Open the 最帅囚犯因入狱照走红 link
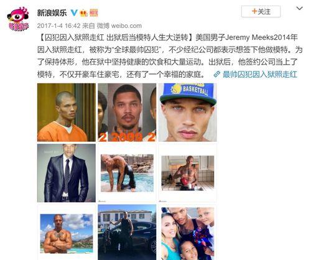The width and height of the screenshot is (311, 260). (260, 74)
